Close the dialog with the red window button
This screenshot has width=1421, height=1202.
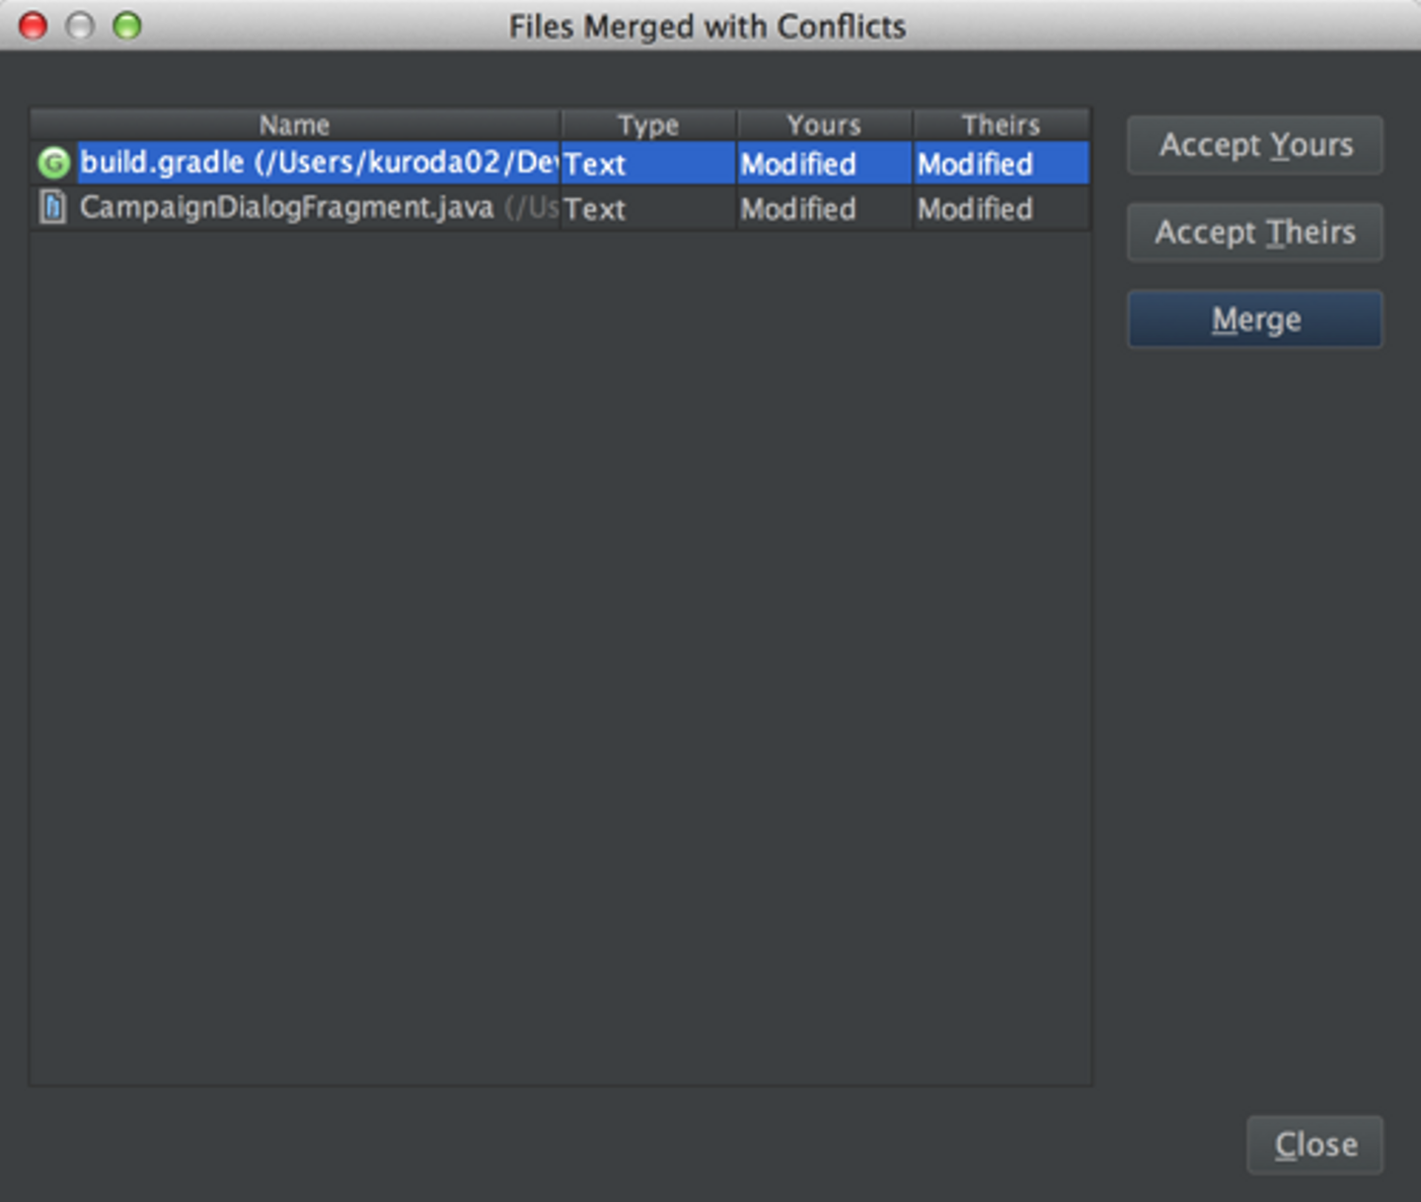[x=34, y=26]
